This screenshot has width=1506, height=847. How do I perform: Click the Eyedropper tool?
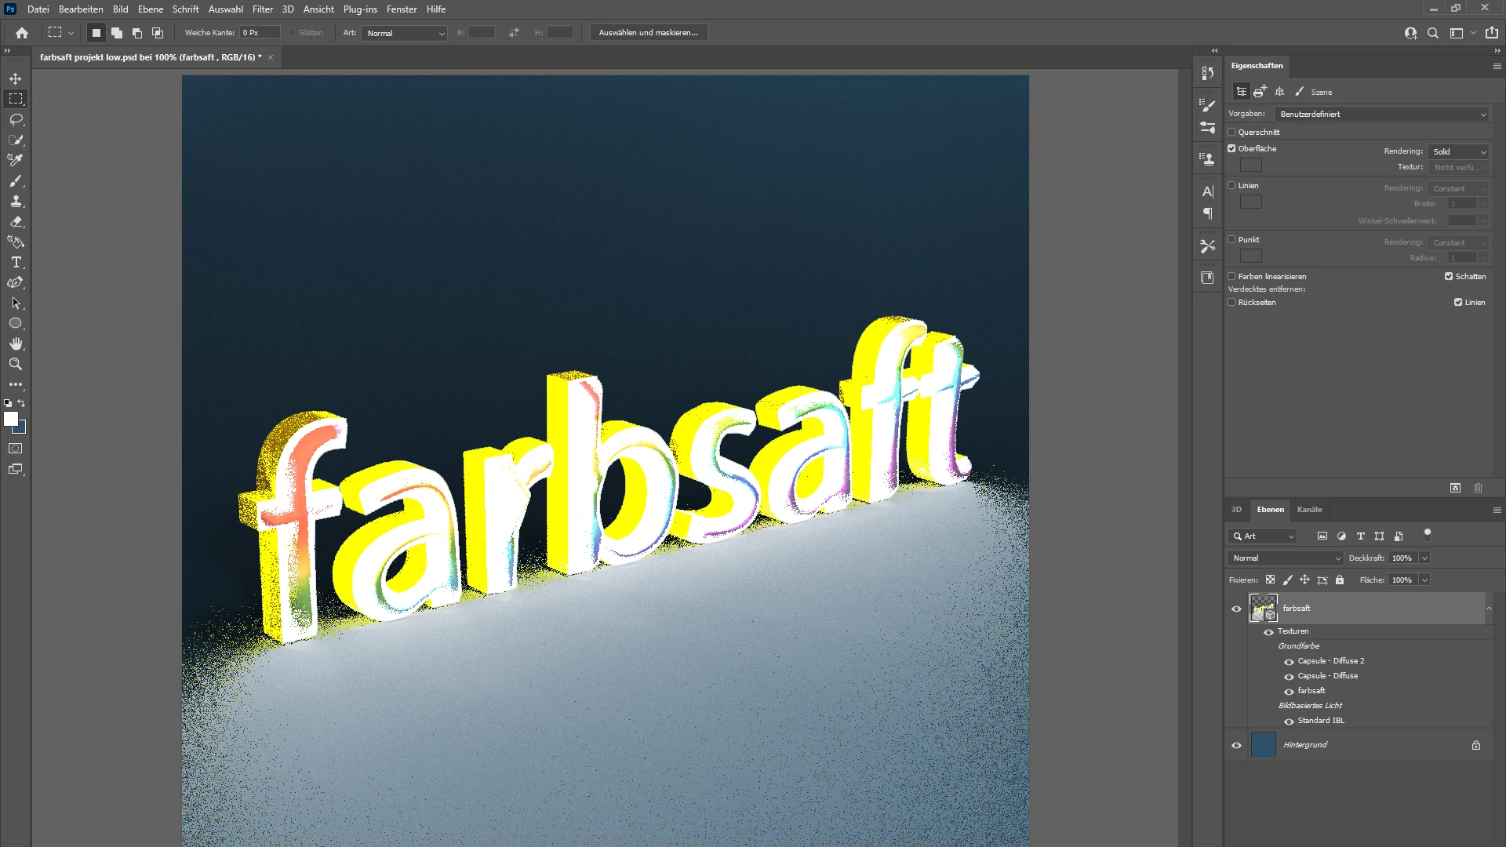pos(16,160)
